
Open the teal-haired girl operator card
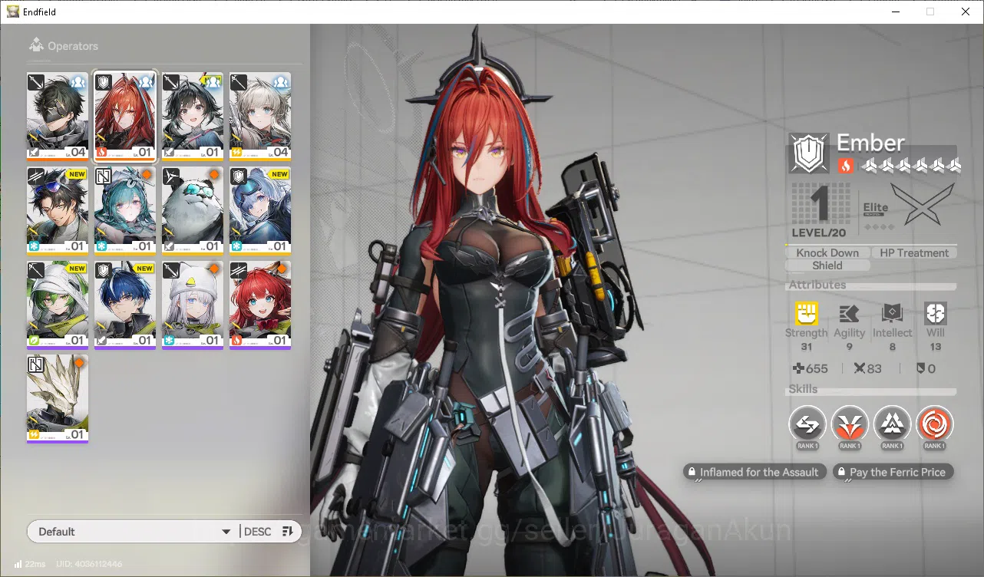(x=125, y=211)
